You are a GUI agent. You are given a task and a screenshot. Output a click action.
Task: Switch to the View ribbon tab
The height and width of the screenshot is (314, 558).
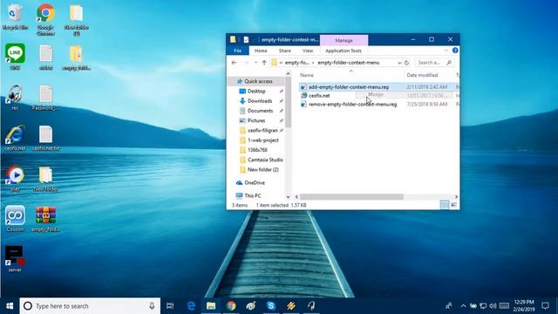point(308,51)
